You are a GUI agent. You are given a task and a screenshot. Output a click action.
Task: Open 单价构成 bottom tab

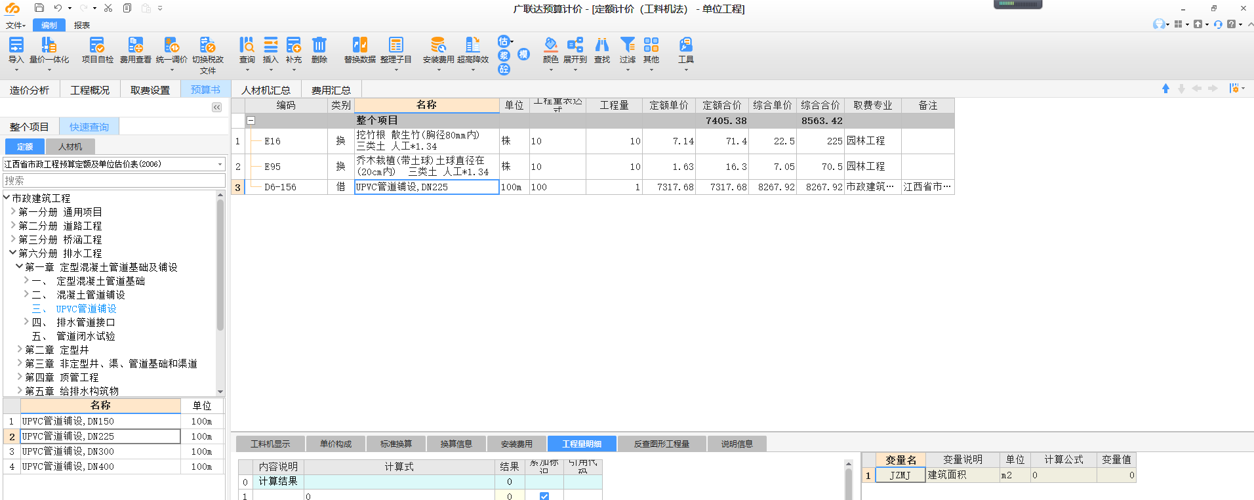[x=335, y=444]
